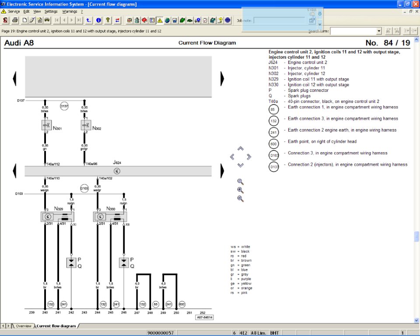Expand the job note panel down arrow
This screenshot has width=420, height=336.
320,24
